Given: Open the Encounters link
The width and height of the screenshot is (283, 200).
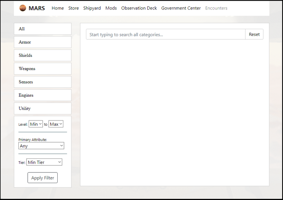Looking at the screenshot, I should tap(216, 8).
